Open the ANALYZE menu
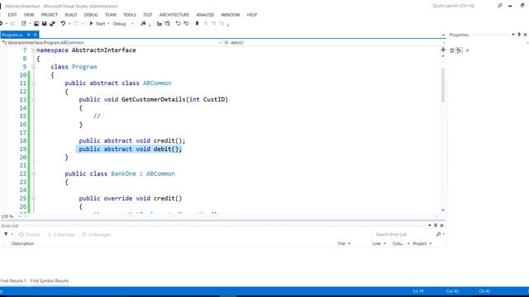The image size is (529, 297). (205, 15)
